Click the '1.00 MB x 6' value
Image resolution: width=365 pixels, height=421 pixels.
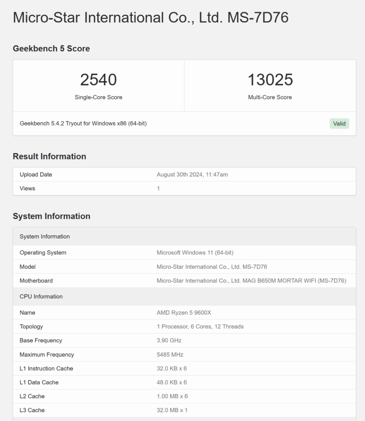point(172,396)
